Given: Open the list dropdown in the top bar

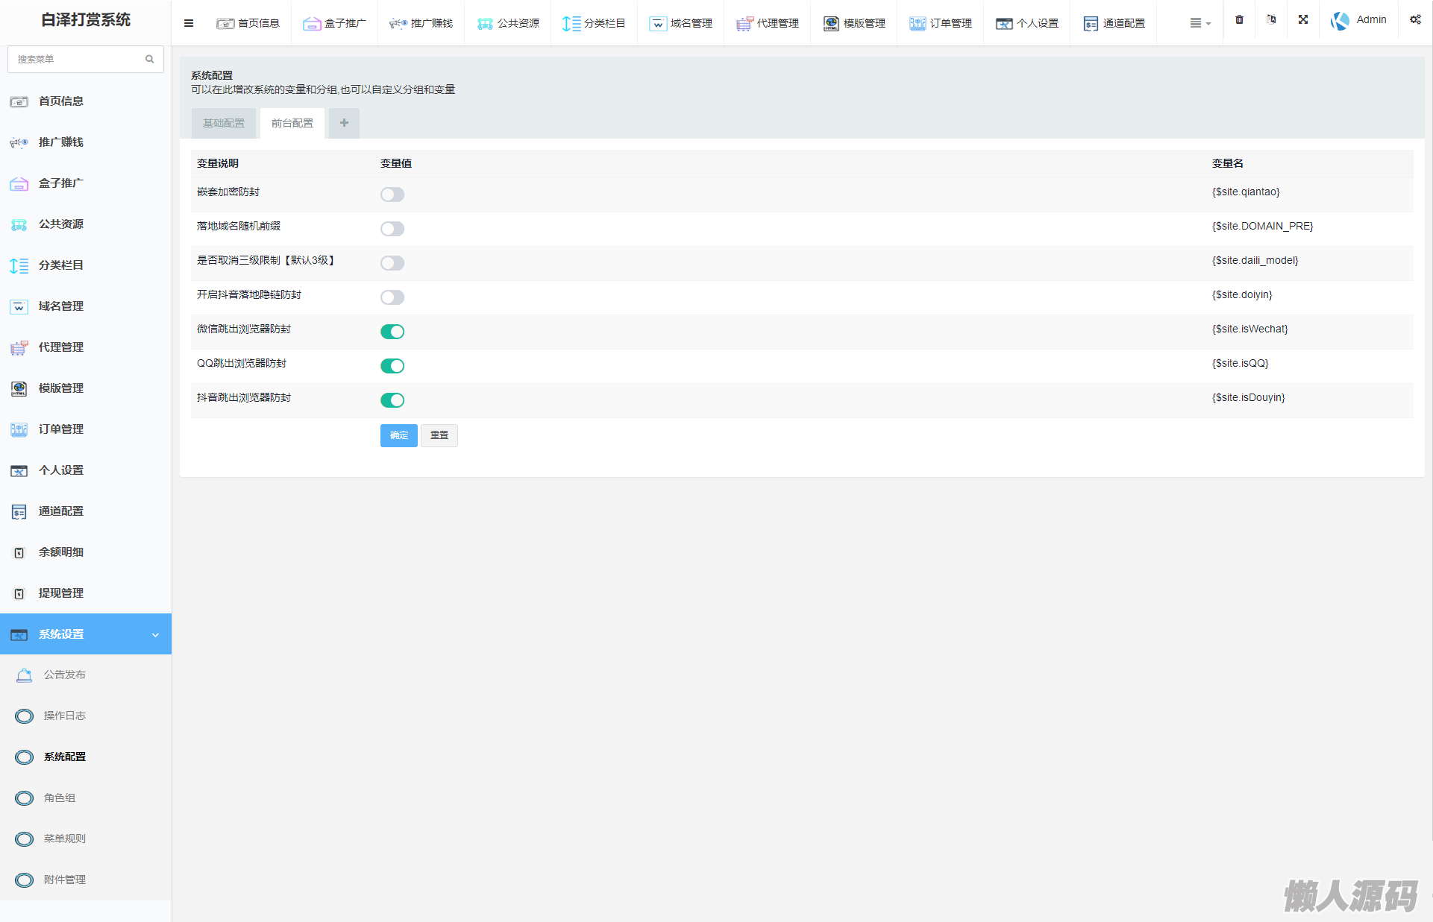Looking at the screenshot, I should (1200, 23).
